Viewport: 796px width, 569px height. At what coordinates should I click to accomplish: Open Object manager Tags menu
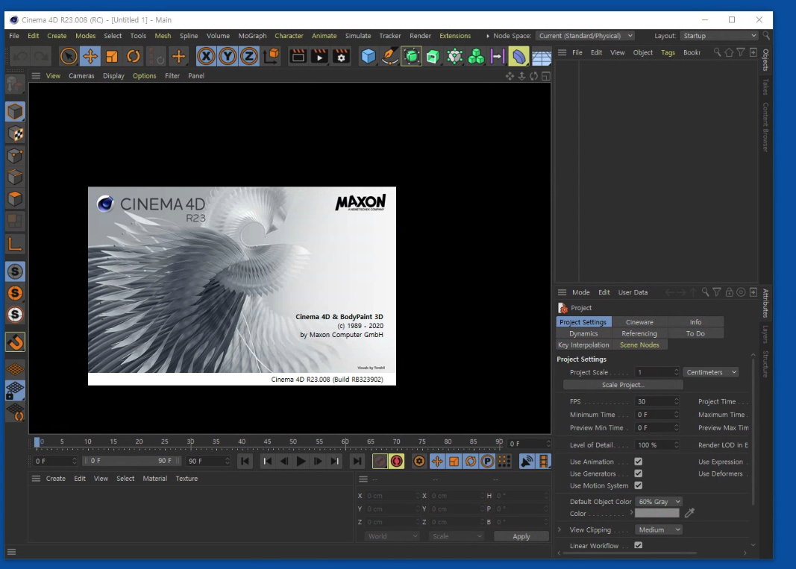[x=668, y=52]
